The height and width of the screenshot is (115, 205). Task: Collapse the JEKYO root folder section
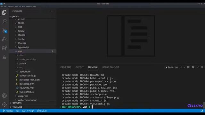(33, 16)
